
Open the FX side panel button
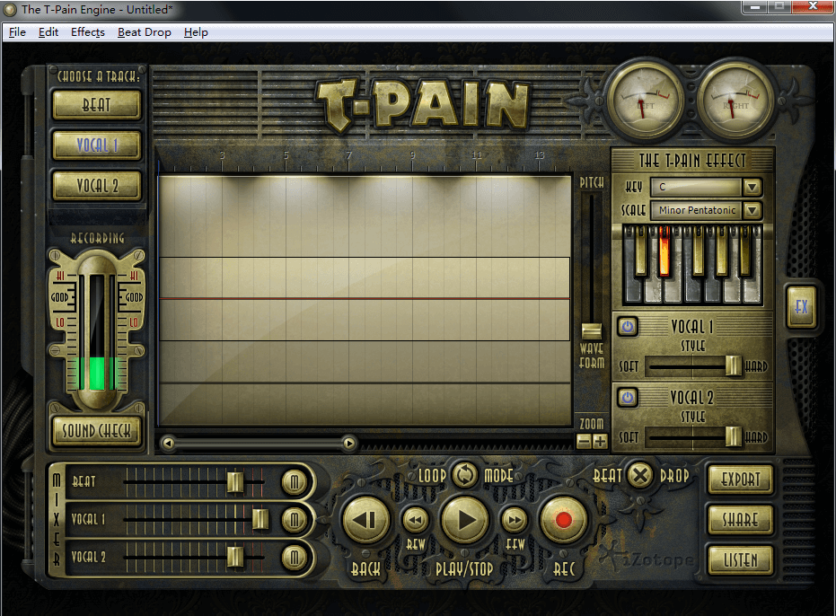(801, 307)
